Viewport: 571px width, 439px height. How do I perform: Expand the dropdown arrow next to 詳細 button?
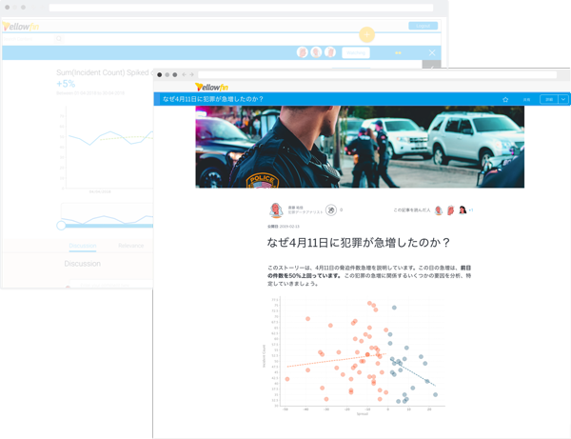click(x=563, y=99)
